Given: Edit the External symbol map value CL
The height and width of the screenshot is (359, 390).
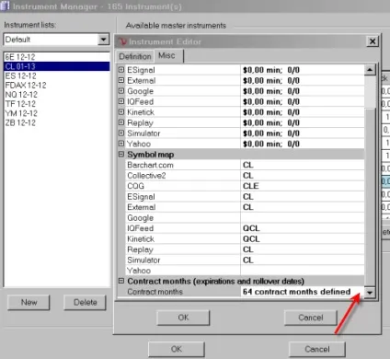Looking at the screenshot, I should tap(303, 207).
